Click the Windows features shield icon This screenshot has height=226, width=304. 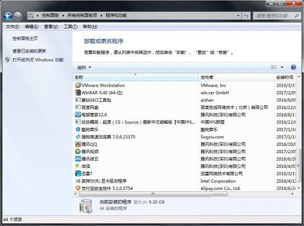click(x=7, y=60)
